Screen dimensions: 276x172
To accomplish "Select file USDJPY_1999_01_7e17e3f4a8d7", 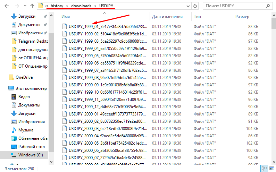I will pos(108,27).
